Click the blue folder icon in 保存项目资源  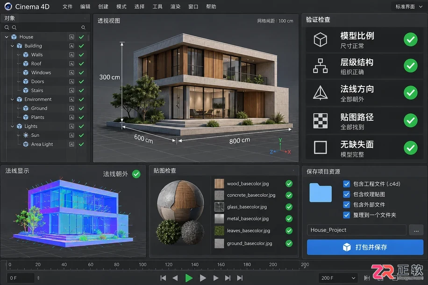click(321, 193)
